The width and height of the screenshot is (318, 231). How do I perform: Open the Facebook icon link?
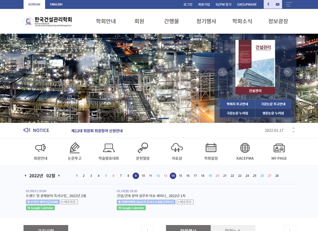(x=268, y=4)
